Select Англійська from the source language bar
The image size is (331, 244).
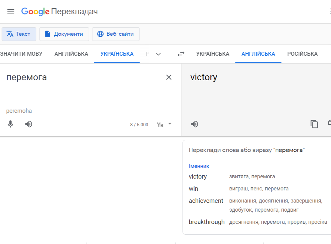(71, 54)
